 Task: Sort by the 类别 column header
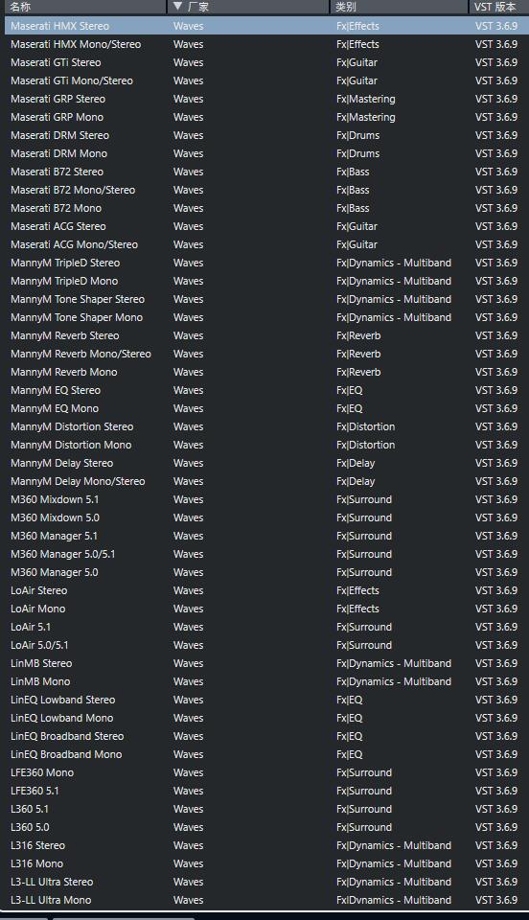click(399, 7)
